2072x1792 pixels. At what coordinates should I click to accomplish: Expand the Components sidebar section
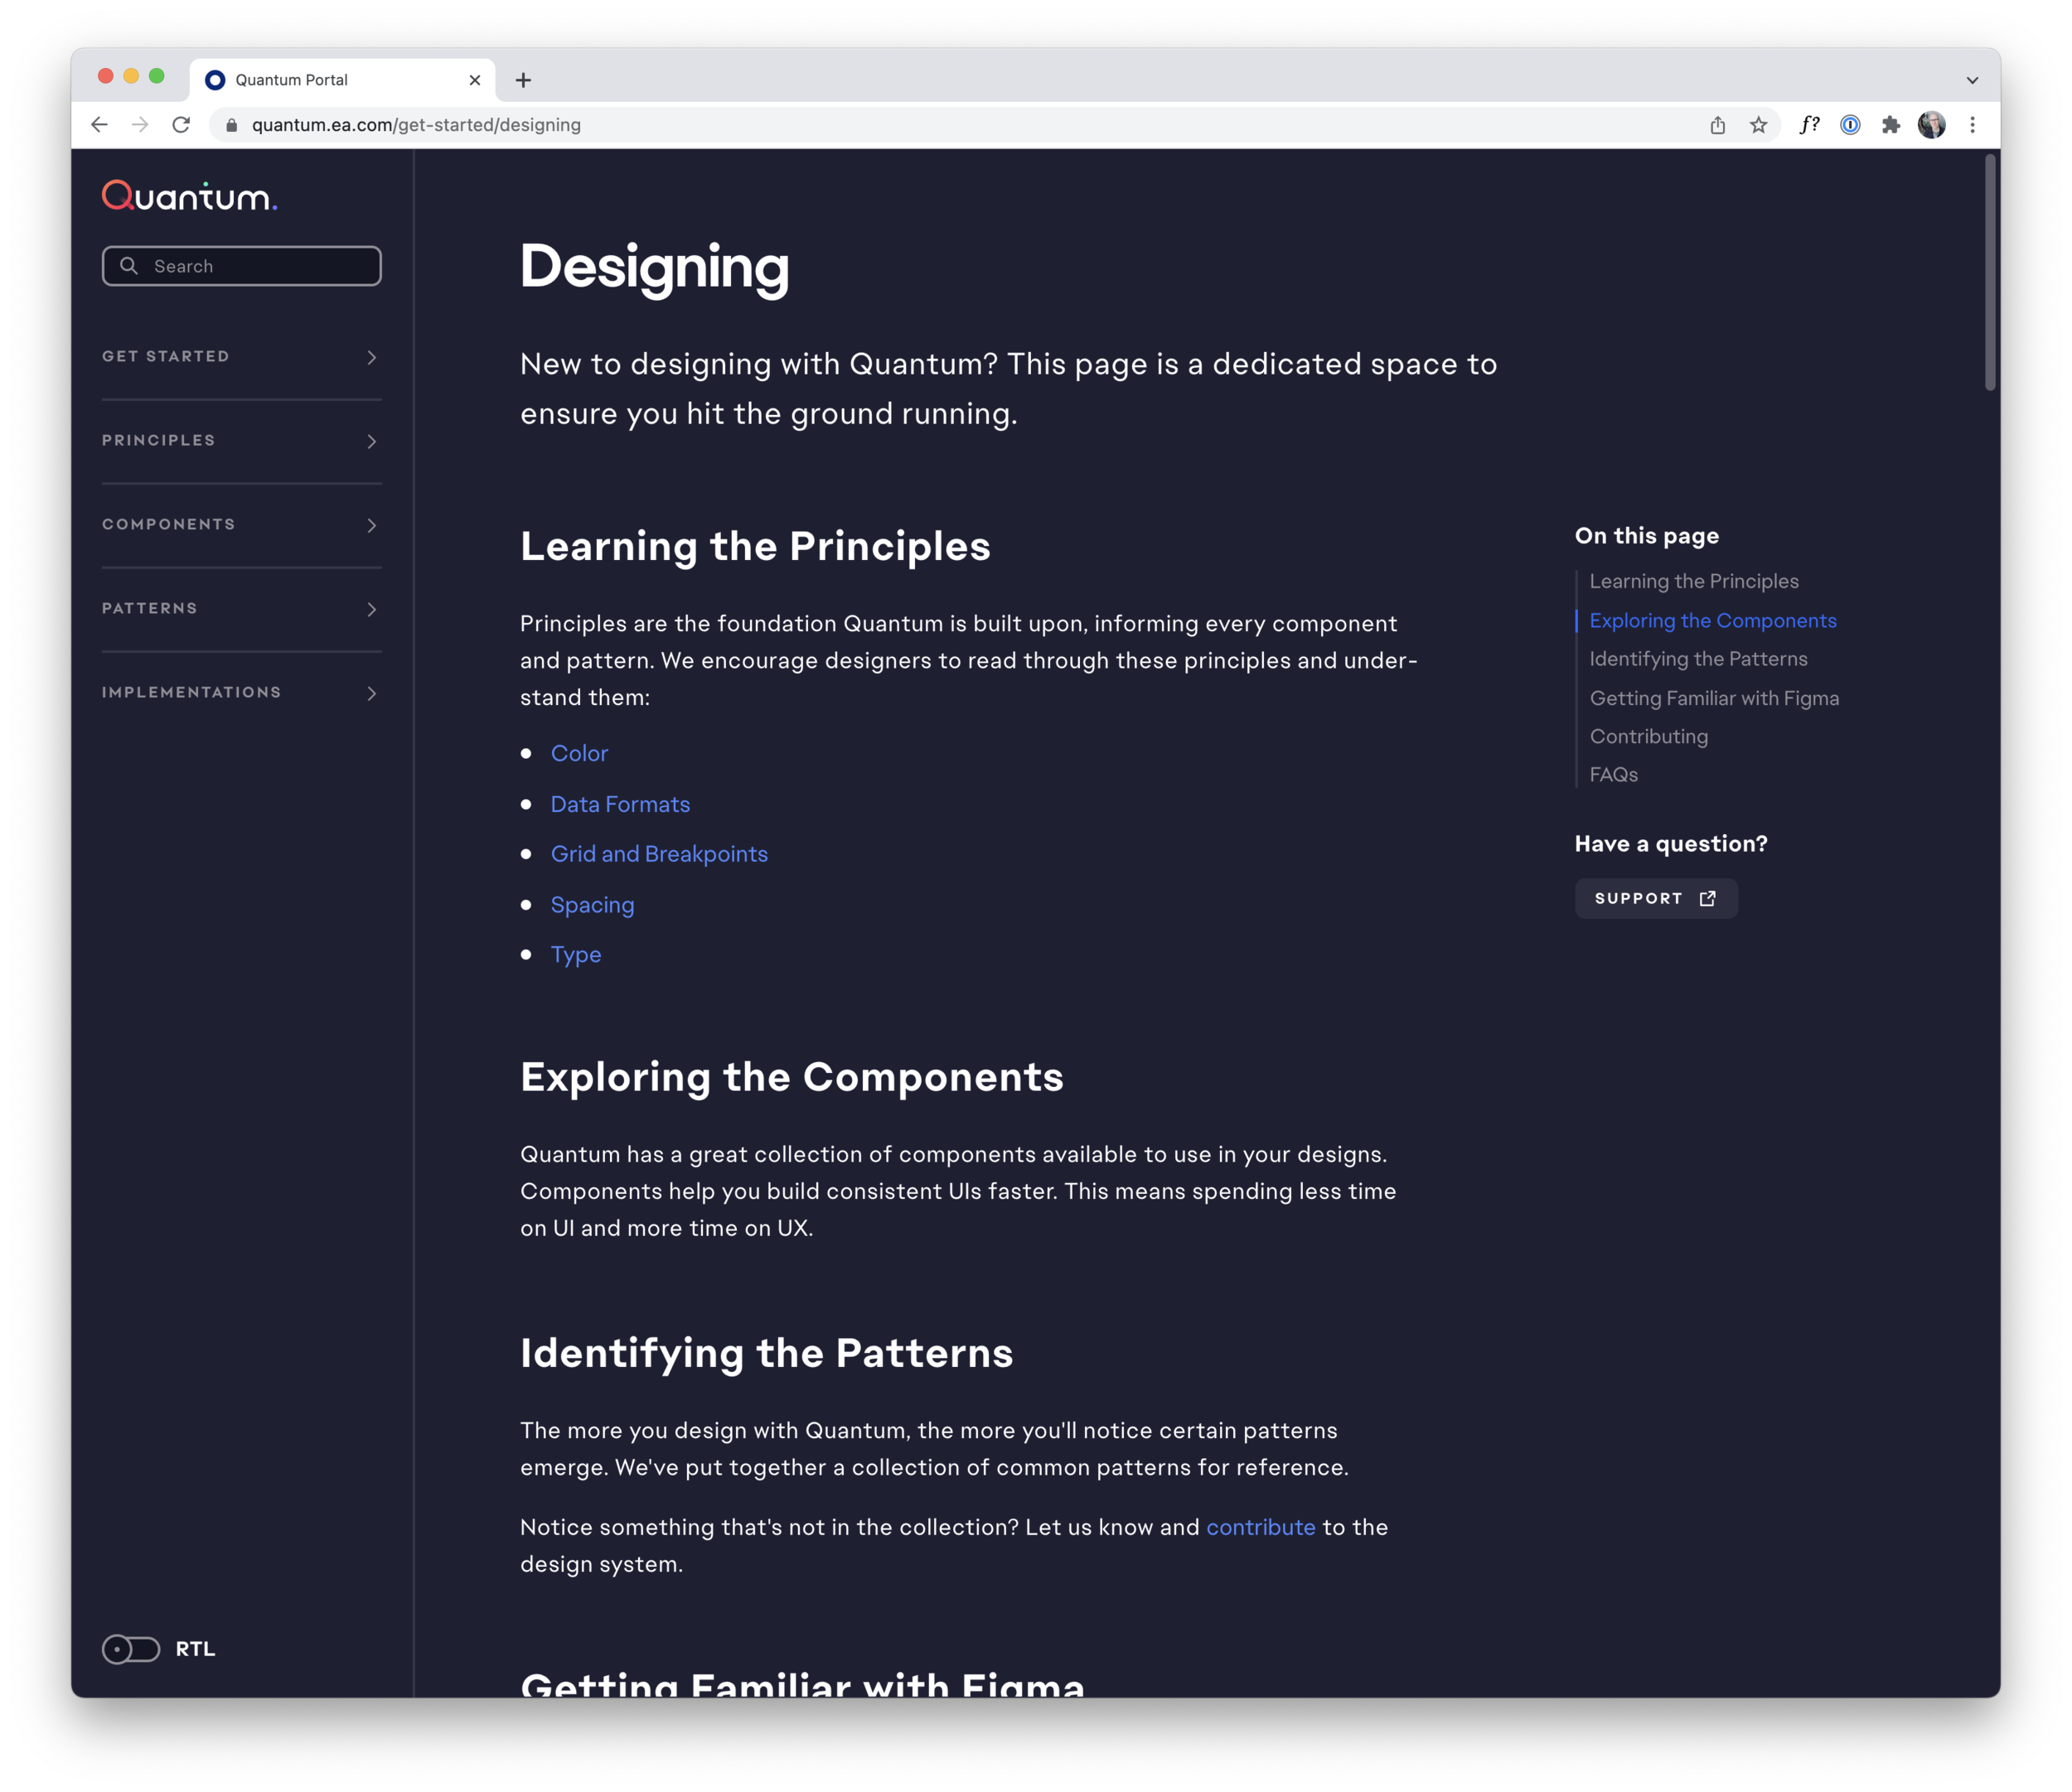[240, 525]
